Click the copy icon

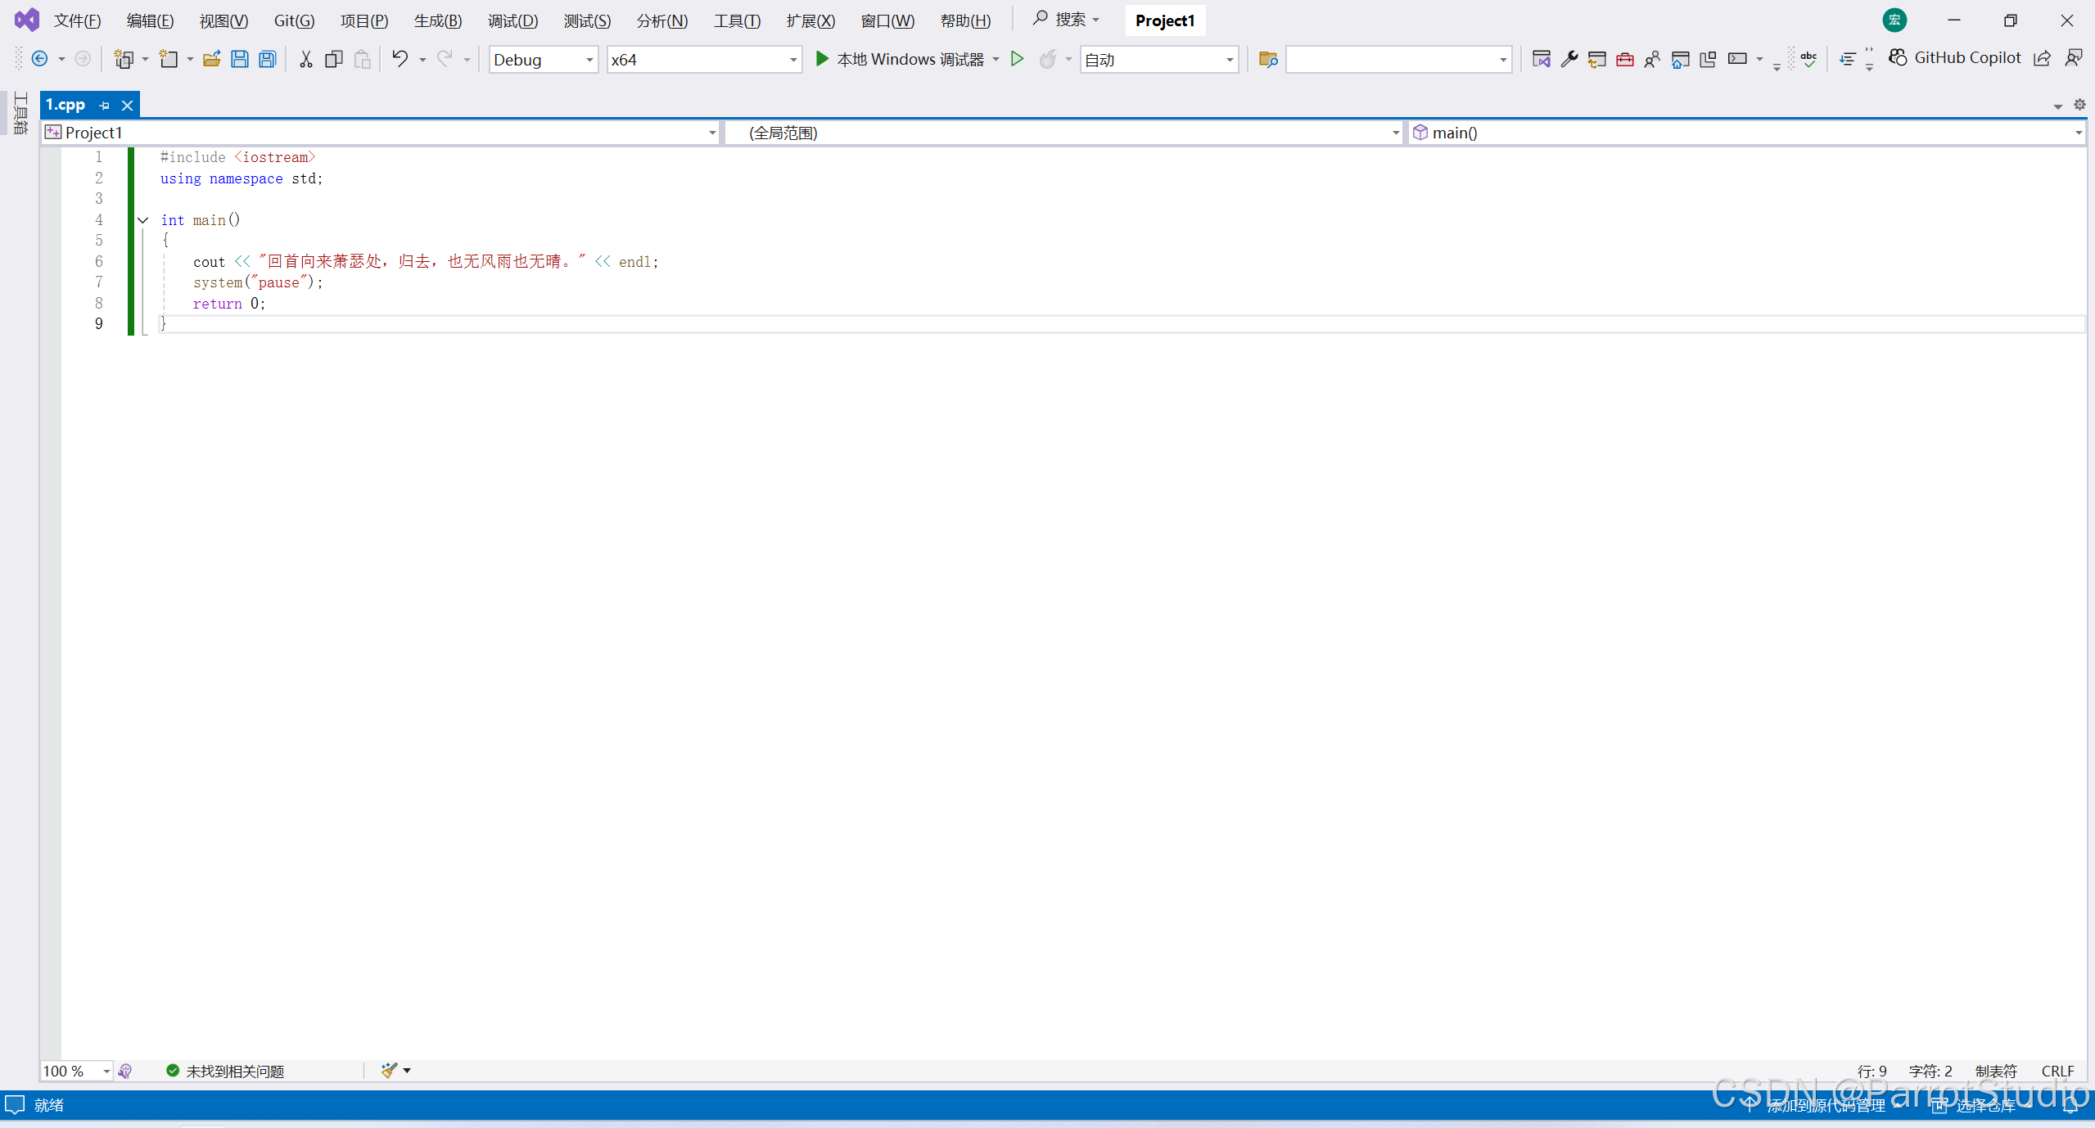pos(333,59)
